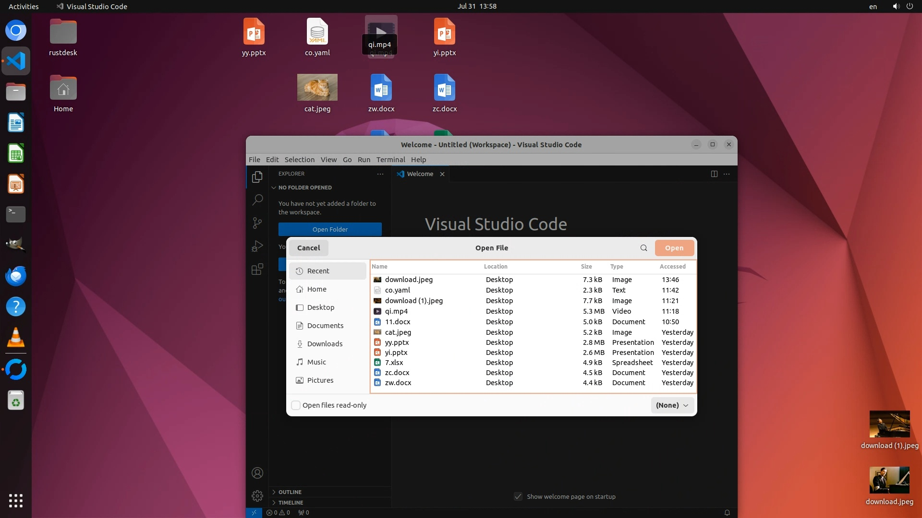Viewport: 922px width, 518px height.
Task: Click Cancel in the Open File dialog
Action: click(x=308, y=248)
